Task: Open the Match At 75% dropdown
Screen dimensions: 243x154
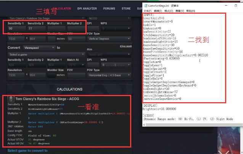Action: tap(76, 65)
